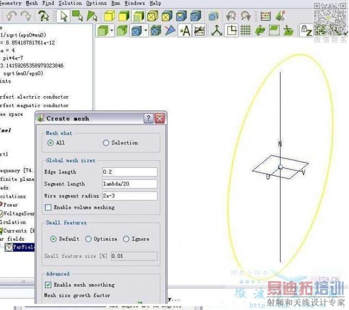Click the Create mesh dialog help button
Viewport: 349px width, 310px height.
click(149, 118)
